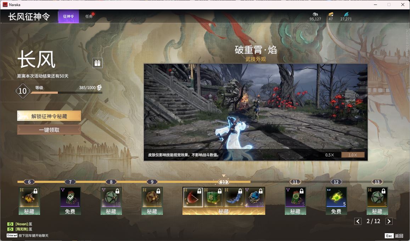
Task: Click the experience progress bar showing 385/1000
Action: coord(66,93)
